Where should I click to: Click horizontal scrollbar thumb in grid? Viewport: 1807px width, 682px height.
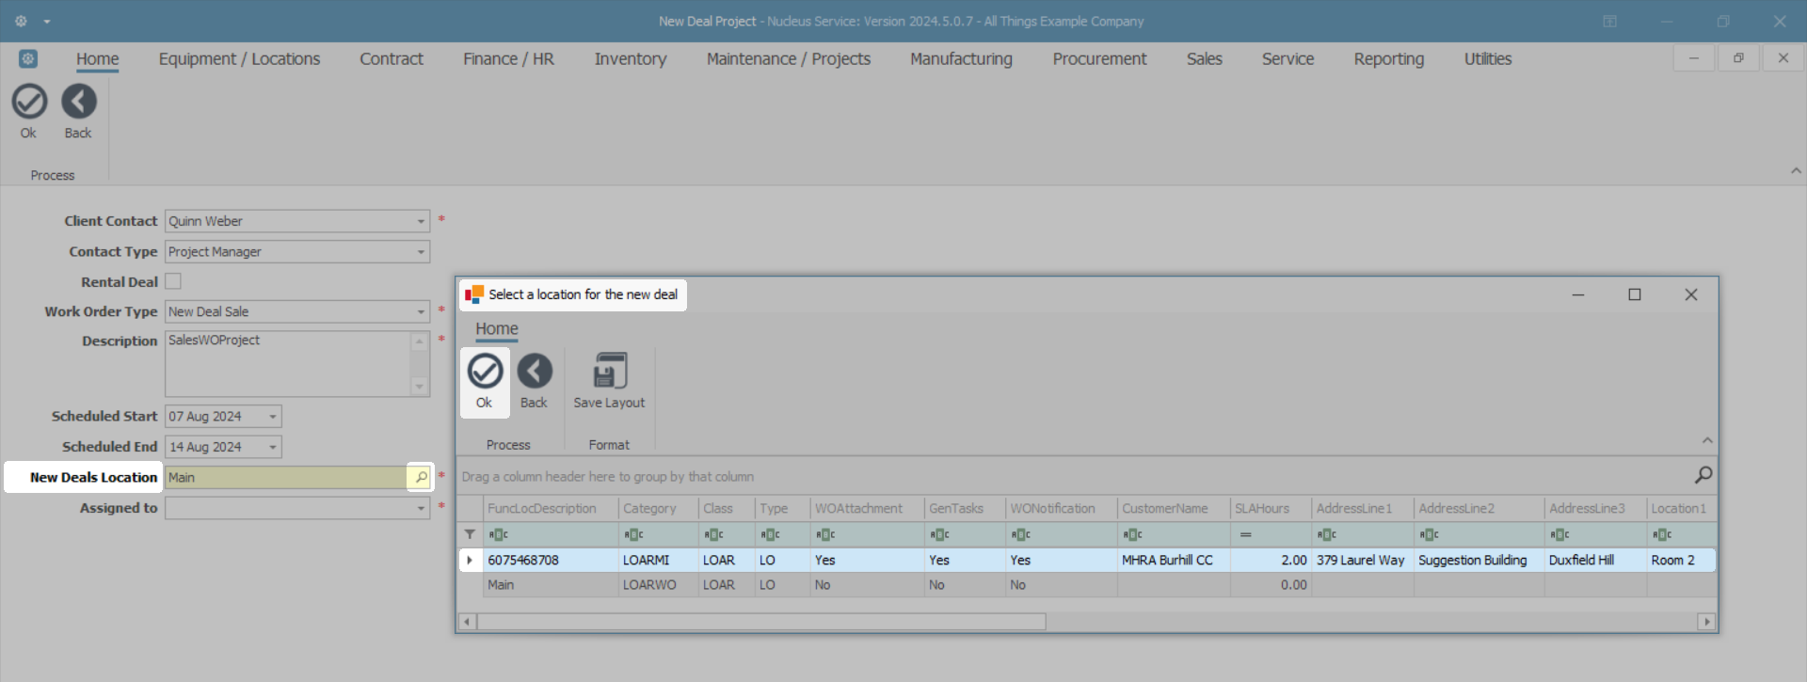[x=761, y=622]
